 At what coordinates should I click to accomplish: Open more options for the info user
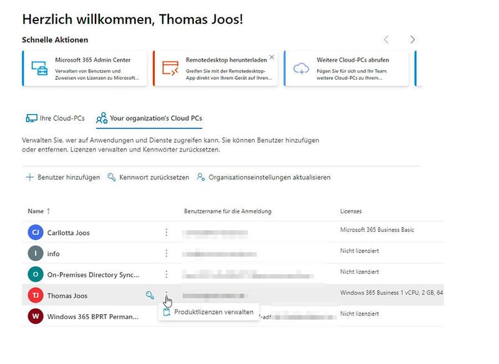pyautogui.click(x=167, y=254)
